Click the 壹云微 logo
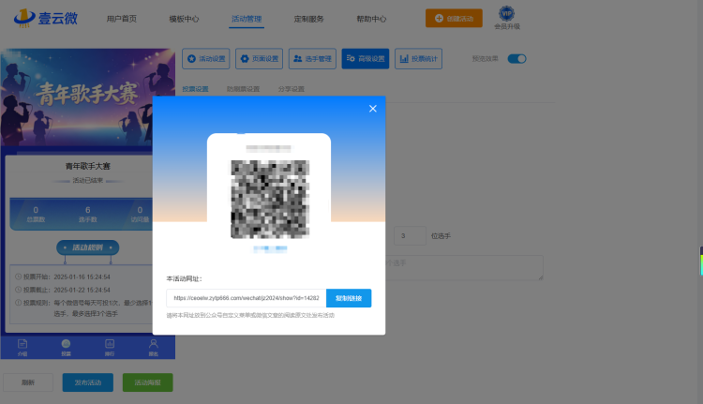Image resolution: width=703 pixels, height=404 pixels. point(46,19)
